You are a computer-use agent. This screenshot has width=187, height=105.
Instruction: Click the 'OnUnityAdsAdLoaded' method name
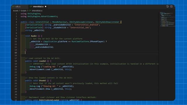click(x=49, y=100)
